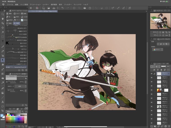Open the フィルター menu
This screenshot has width=171, height=128.
coord(68,5)
